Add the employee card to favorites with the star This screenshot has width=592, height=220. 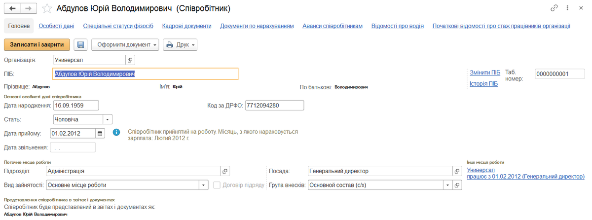tap(47, 8)
